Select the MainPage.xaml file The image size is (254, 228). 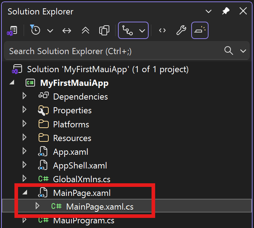point(82,193)
